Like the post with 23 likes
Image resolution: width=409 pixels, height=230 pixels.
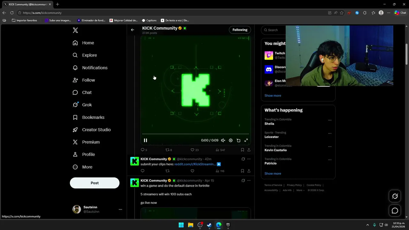tap(195, 150)
